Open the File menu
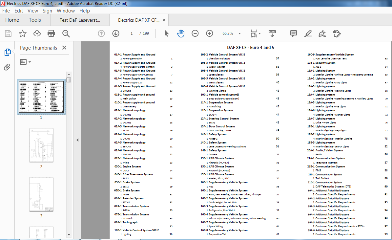The width and height of the screenshot is (392, 240). 6,11
